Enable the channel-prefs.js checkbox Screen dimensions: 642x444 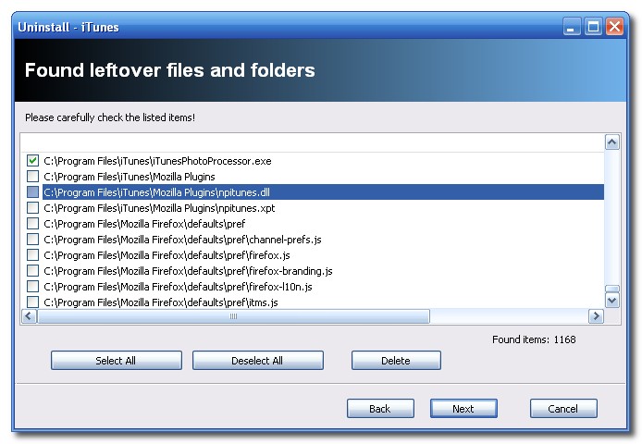coord(32,239)
